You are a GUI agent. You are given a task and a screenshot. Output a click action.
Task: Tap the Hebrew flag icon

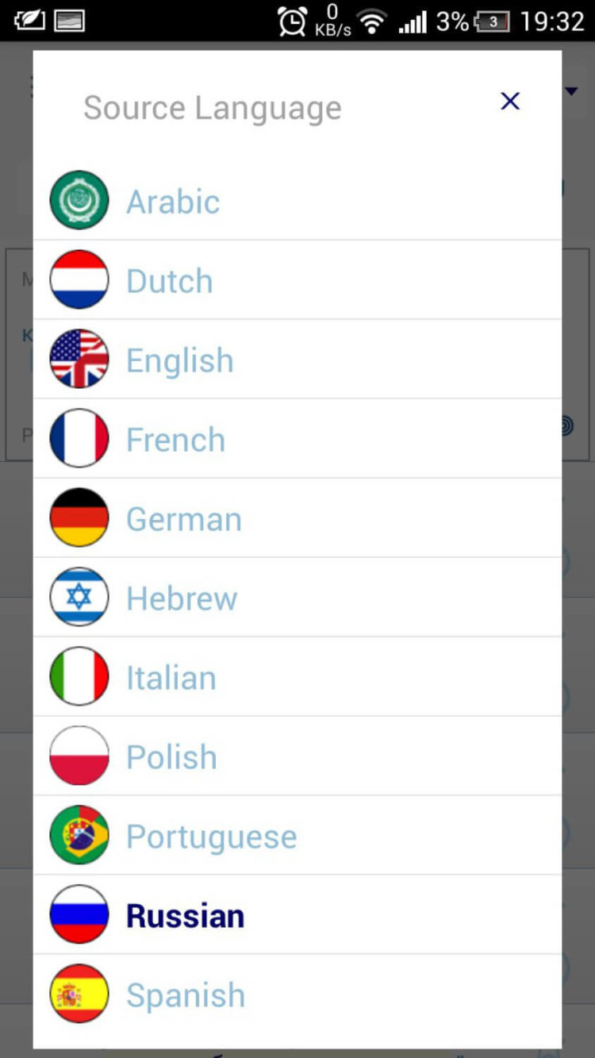point(79,597)
